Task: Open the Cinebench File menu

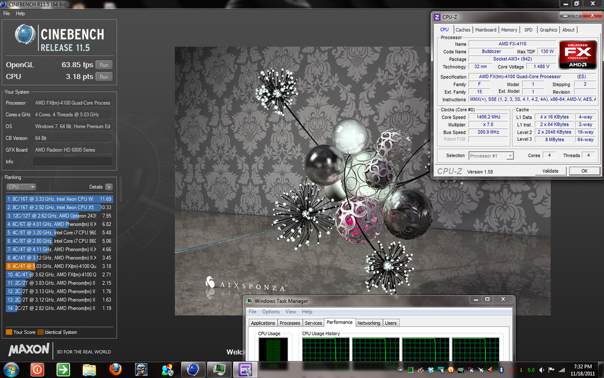Action: (7, 13)
